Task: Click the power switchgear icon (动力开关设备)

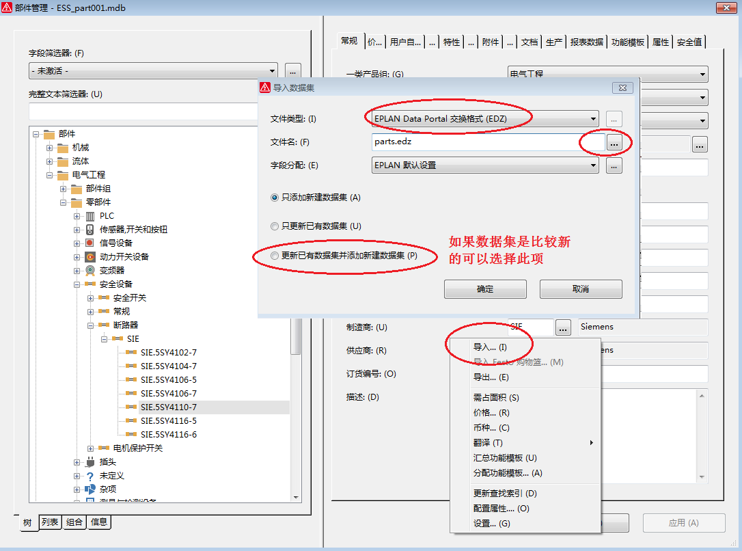Action: point(90,257)
